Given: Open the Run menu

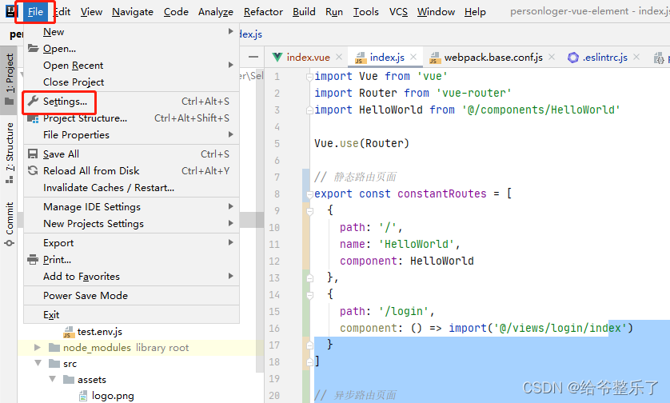Looking at the screenshot, I should 334,11.
